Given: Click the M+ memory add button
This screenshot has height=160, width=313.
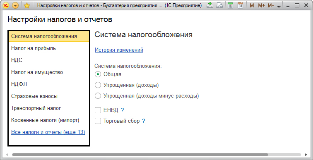Looking at the screenshot, I should pos(261,5).
